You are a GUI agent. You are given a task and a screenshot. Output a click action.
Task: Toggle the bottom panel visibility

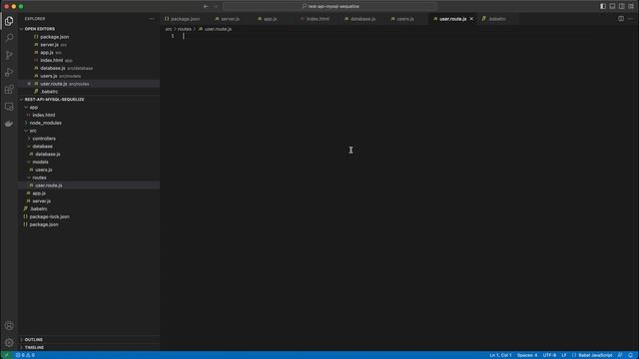pos(612,7)
